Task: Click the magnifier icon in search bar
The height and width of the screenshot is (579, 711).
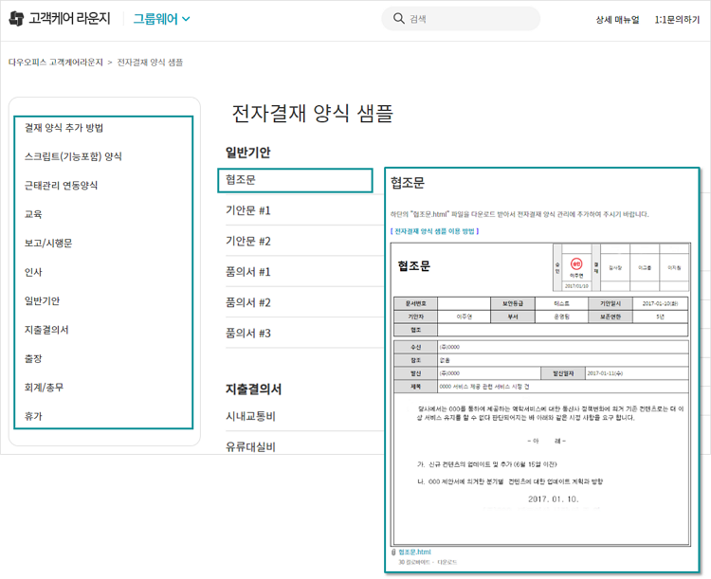Action: (397, 19)
